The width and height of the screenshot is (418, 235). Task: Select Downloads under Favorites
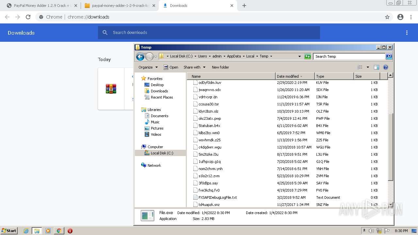159,91
